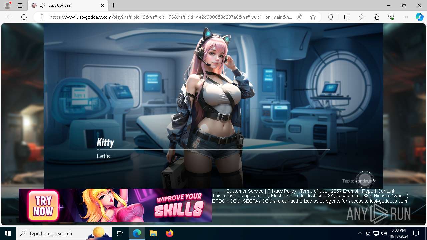Open Settings and more menu
427x240 pixels.
[x=406, y=17]
